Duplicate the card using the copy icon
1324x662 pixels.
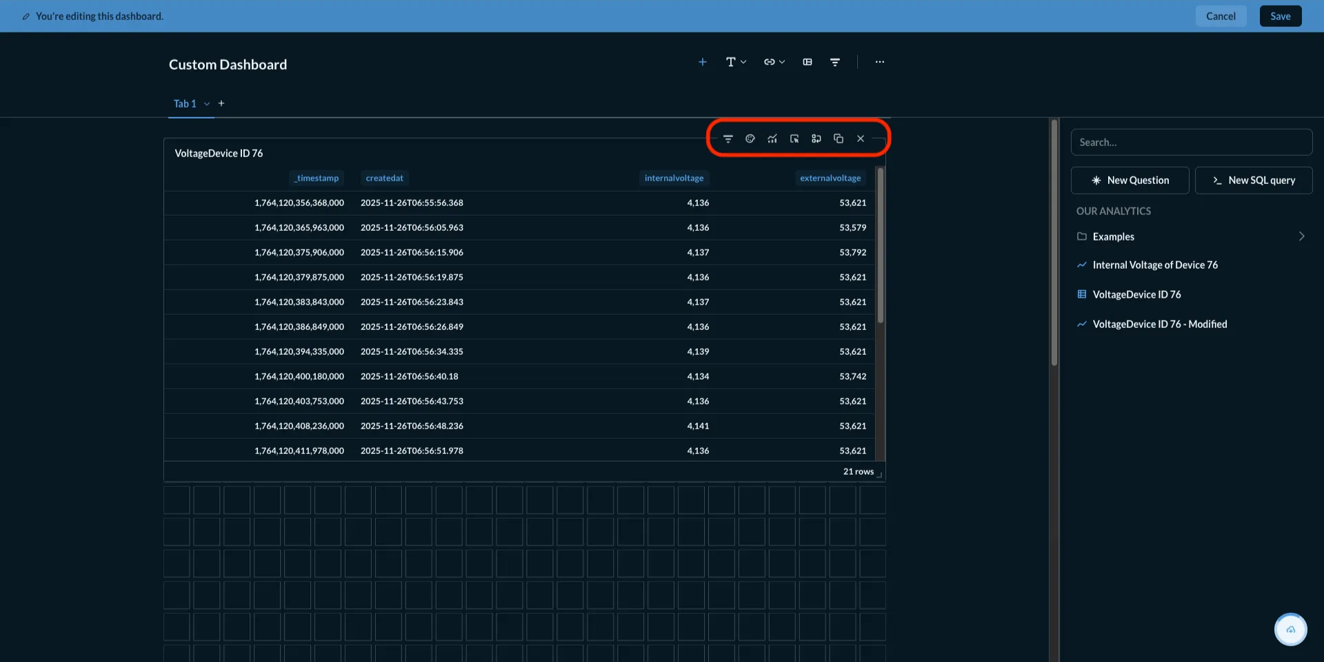coord(838,138)
